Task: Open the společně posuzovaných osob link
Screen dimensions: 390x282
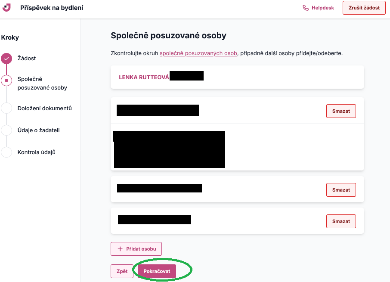Action: coord(198,53)
